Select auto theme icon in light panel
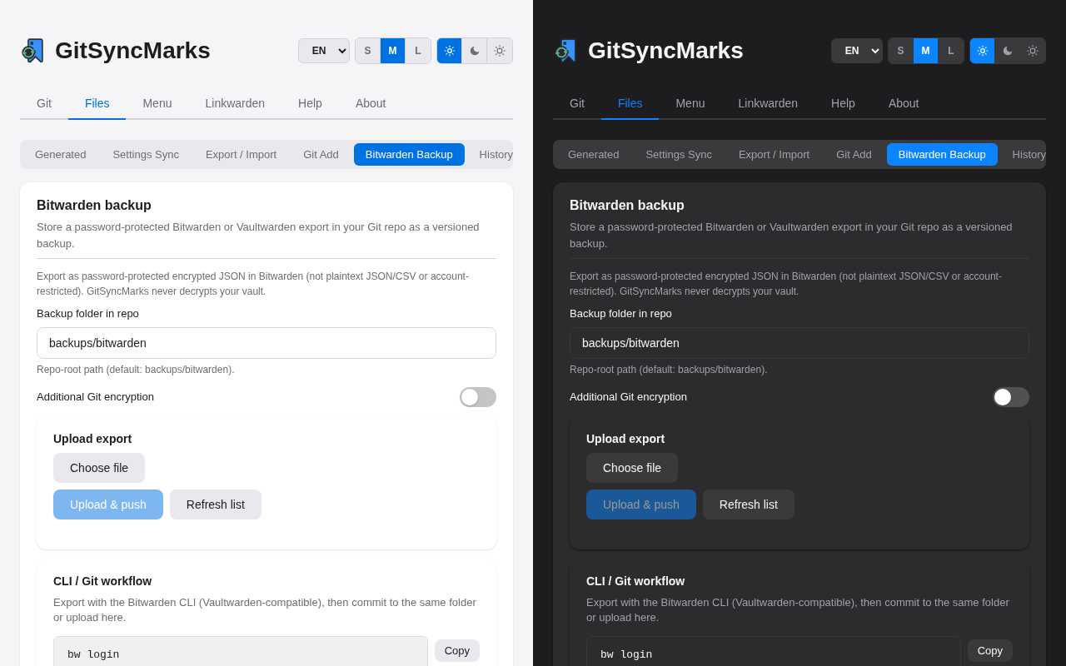 point(449,51)
